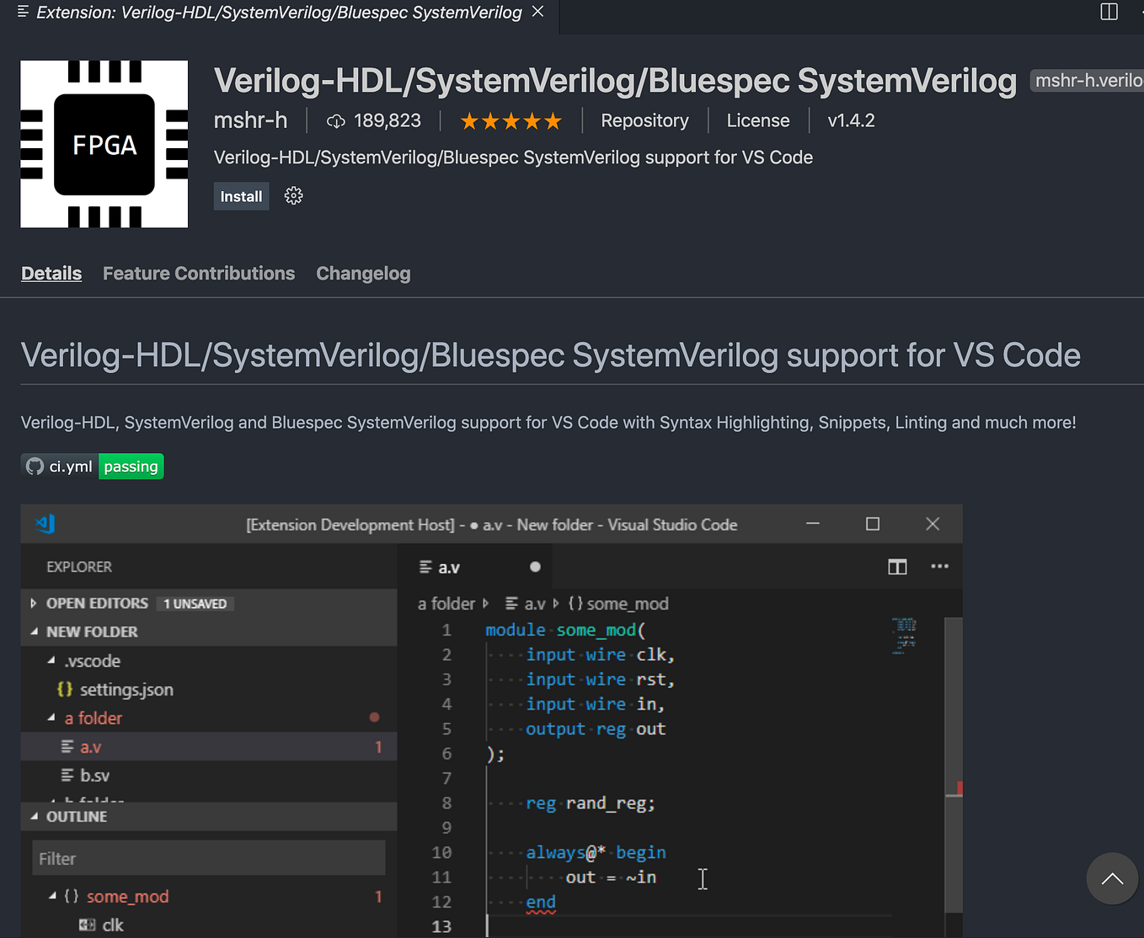Click the extension settings gear icon

293,195
